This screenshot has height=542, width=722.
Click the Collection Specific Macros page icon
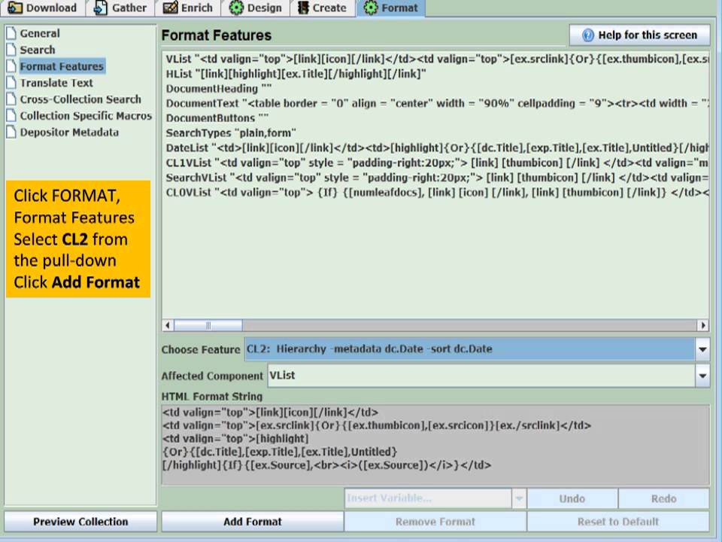pyautogui.click(x=11, y=116)
